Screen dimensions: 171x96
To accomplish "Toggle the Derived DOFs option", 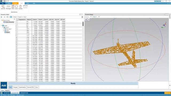I will [30, 87].
